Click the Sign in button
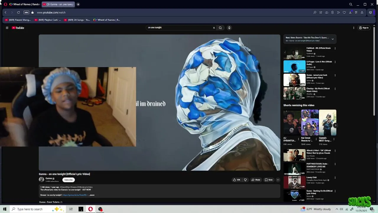The width and height of the screenshot is (378, 213). click(x=364, y=28)
